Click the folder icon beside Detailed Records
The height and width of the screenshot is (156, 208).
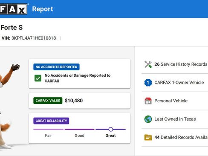[x=148, y=137]
